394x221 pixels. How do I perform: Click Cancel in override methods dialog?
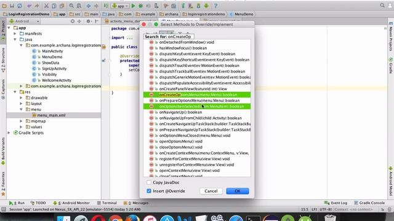pyautogui.click(x=211, y=191)
